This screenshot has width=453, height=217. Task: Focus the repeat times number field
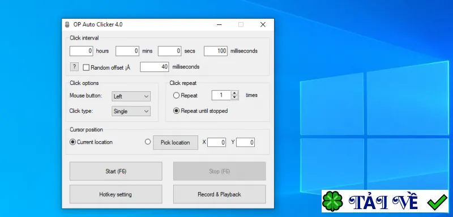click(221, 95)
